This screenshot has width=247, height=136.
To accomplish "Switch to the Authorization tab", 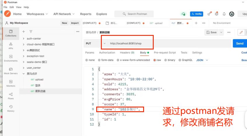I will tap(107, 52).
